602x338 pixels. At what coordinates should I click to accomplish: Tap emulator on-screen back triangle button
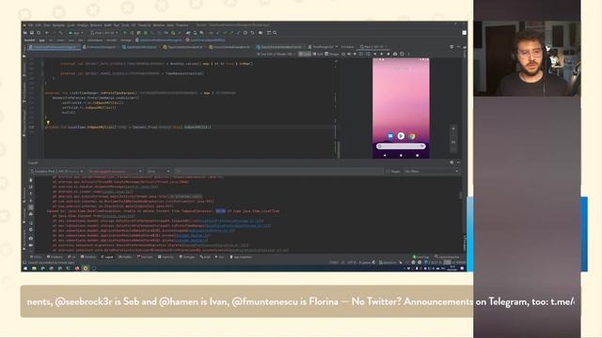[385, 155]
